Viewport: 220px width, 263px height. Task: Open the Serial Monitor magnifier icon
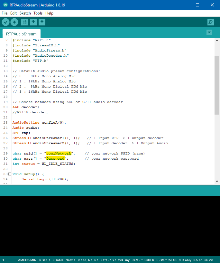pos(211,22)
